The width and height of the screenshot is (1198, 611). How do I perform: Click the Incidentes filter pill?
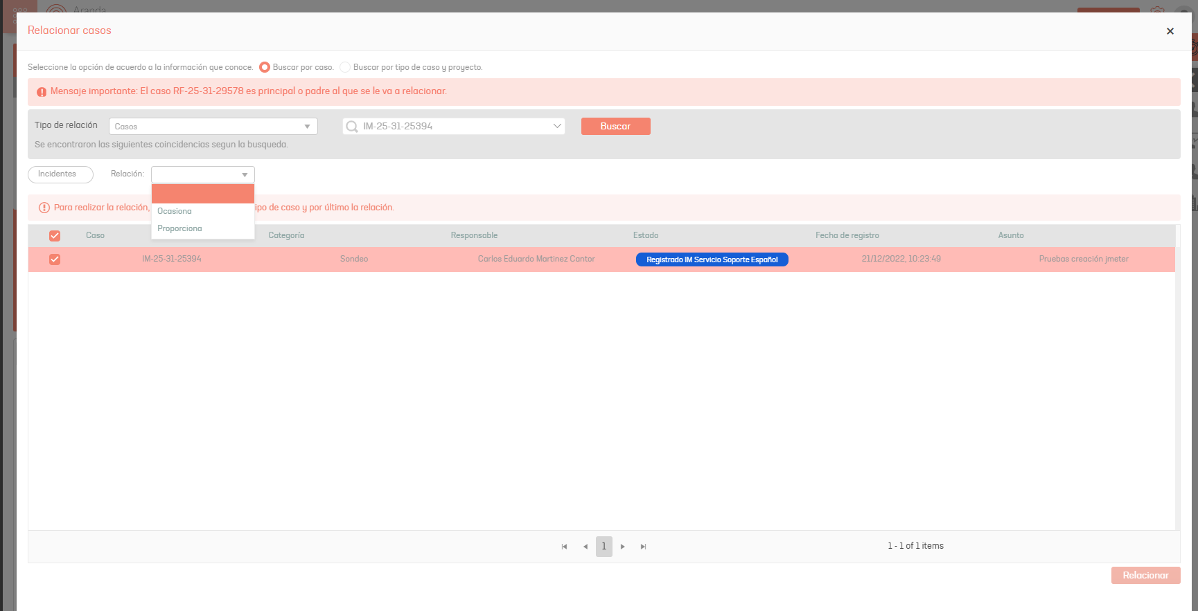[x=60, y=174]
